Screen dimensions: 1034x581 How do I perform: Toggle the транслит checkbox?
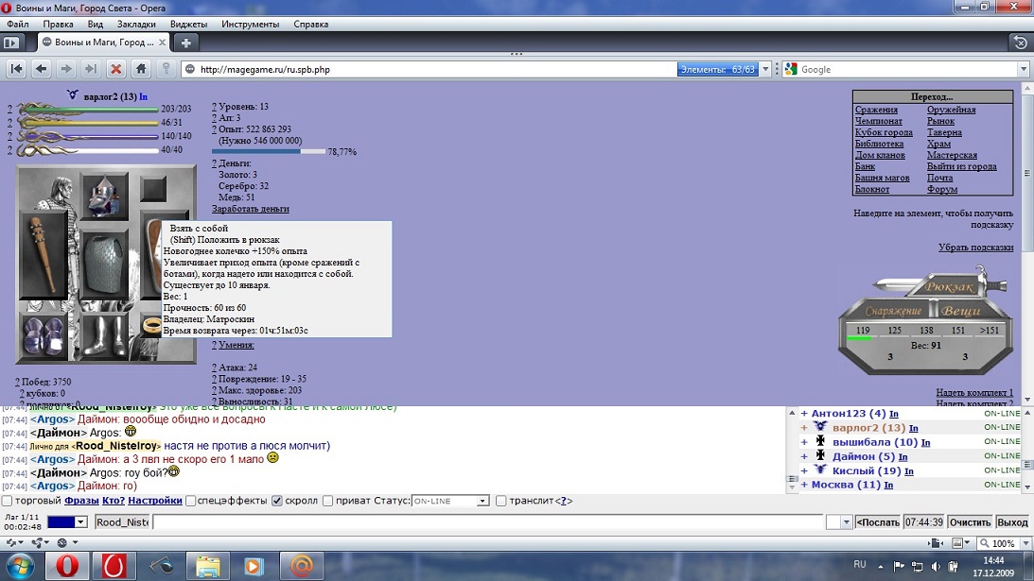click(x=501, y=502)
